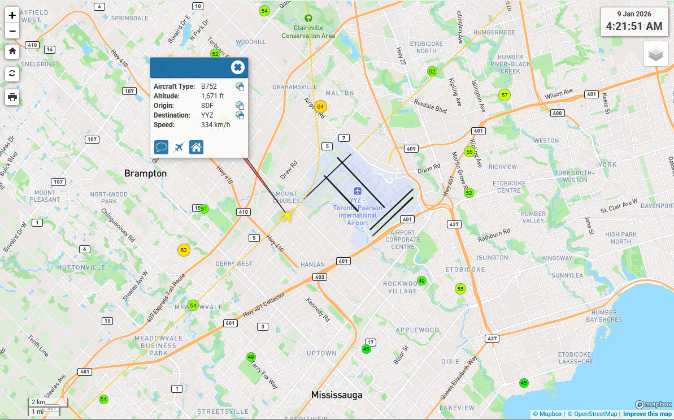
Task: Click the yellow 63 noise monitor marker
Action: click(x=183, y=250)
